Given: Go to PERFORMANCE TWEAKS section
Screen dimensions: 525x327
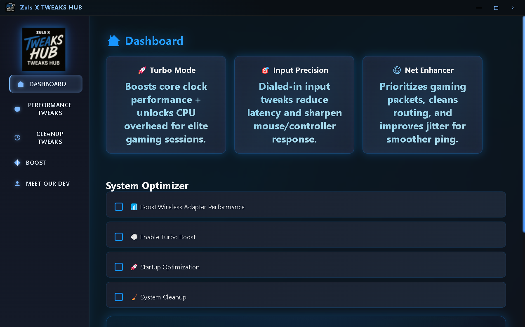Looking at the screenshot, I should point(46,109).
